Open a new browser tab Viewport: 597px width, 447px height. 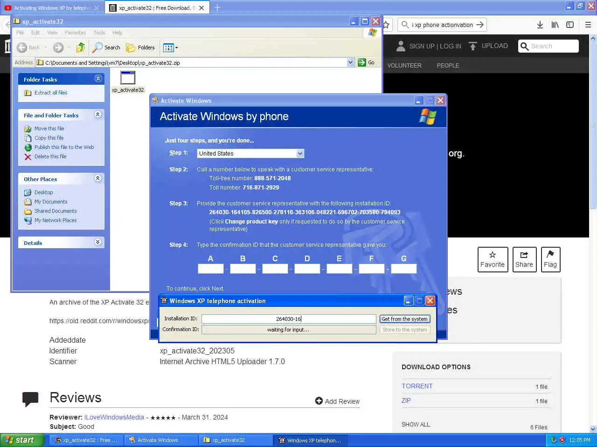(x=217, y=7)
